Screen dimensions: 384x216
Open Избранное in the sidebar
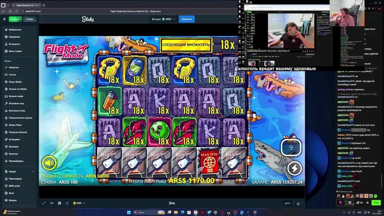(15, 30)
